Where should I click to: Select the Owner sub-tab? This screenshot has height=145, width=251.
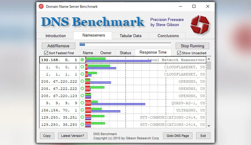106,53
